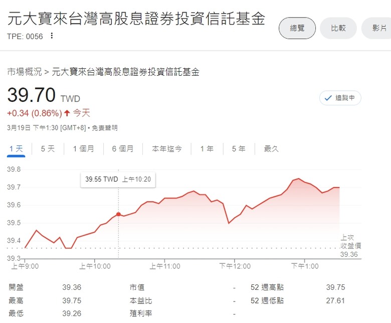Click the 市值 market cap label

click(137, 287)
